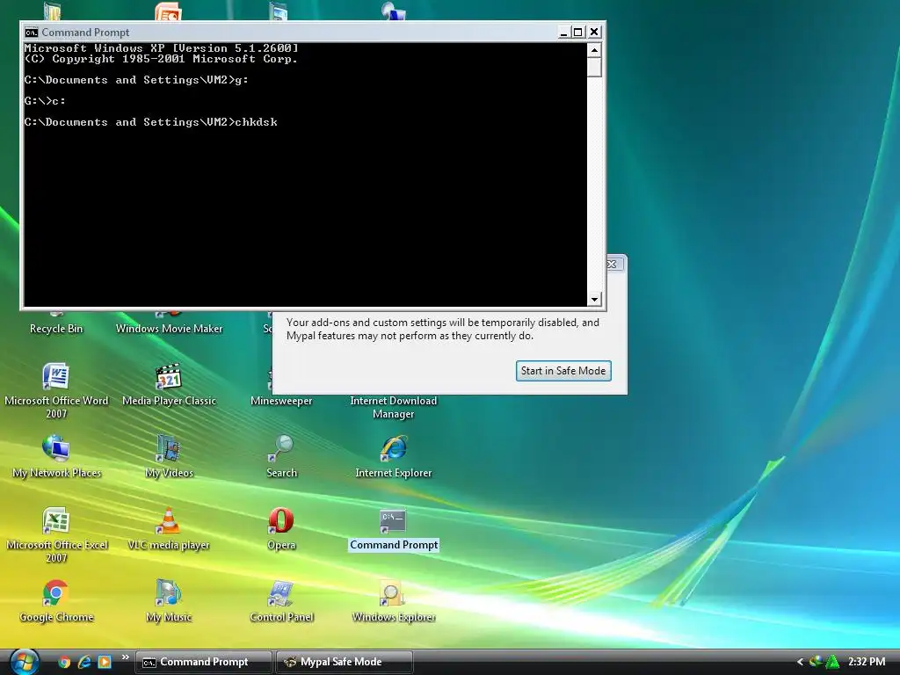Open Media Player Classic desktop icon
Image resolution: width=900 pixels, height=675 pixels.
168,377
